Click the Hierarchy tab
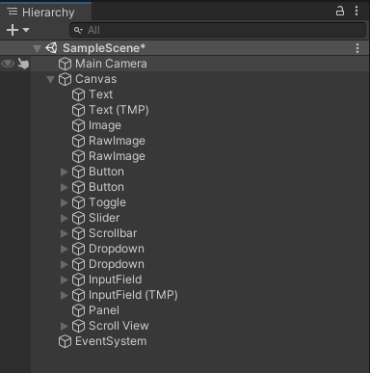The height and width of the screenshot is (373, 370). coord(45,13)
